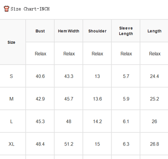Select the S size row label
This screenshot has height=159, width=168.
11,76
